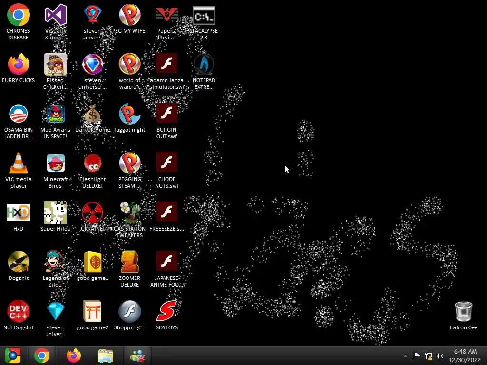Click the network status tray icon
Image resolution: width=487 pixels, height=365 pixels.
point(429,356)
